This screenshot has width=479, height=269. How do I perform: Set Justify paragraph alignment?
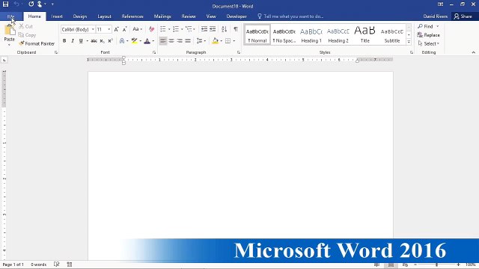coord(188,41)
